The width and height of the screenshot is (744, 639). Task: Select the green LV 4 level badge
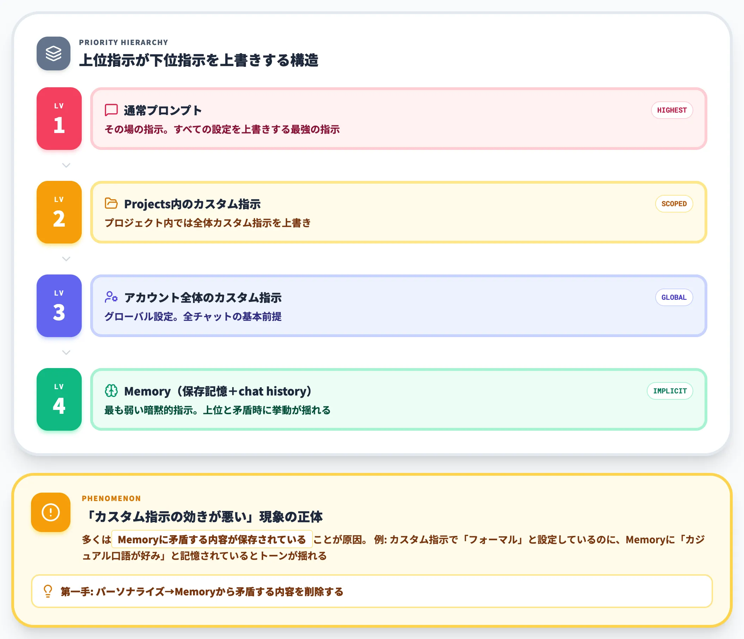point(59,399)
